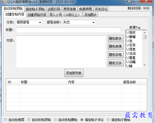Minimize the QQ兴趣部落群发 window

129,1
